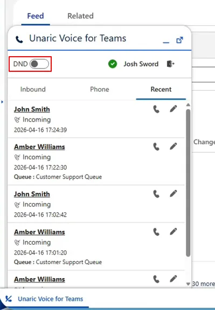Edit the bottom Amber Williams call entry
The image size is (215, 310).
(x=173, y=279)
